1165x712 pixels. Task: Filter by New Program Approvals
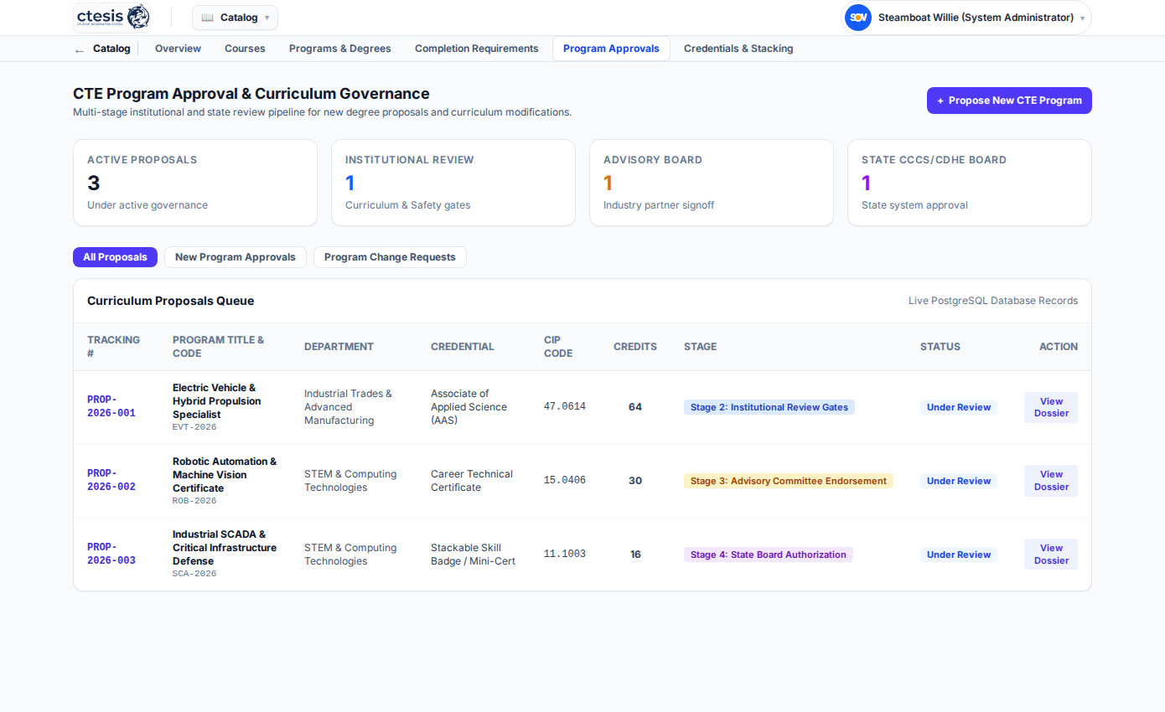point(236,257)
